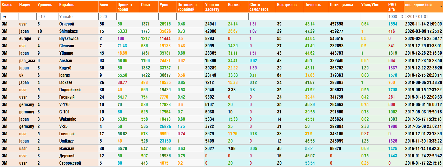This screenshot has height=167, width=443.
Task: Select the Błyskawica ship row
Action: 69,38
